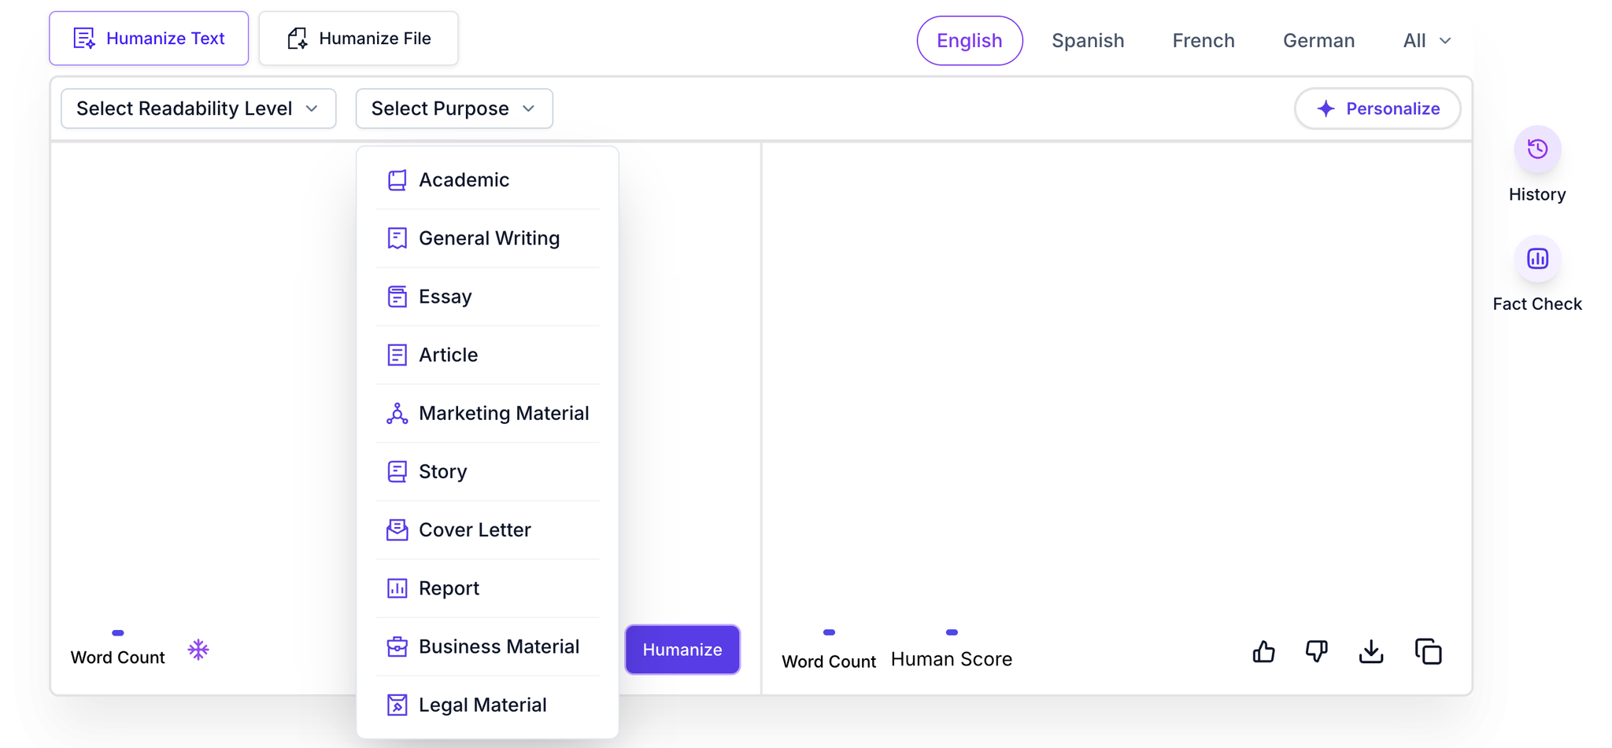Click the Human Score label

tap(952, 659)
